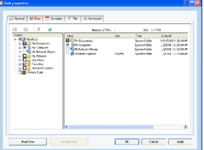The width and height of the screenshot is (204, 150).
Task: Click Internet Explorer icon in file list
Action: 72,53
